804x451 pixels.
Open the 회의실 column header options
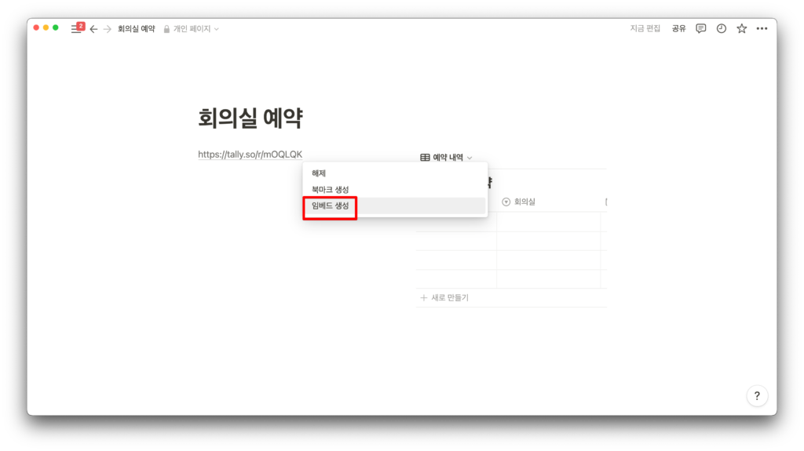(x=524, y=202)
